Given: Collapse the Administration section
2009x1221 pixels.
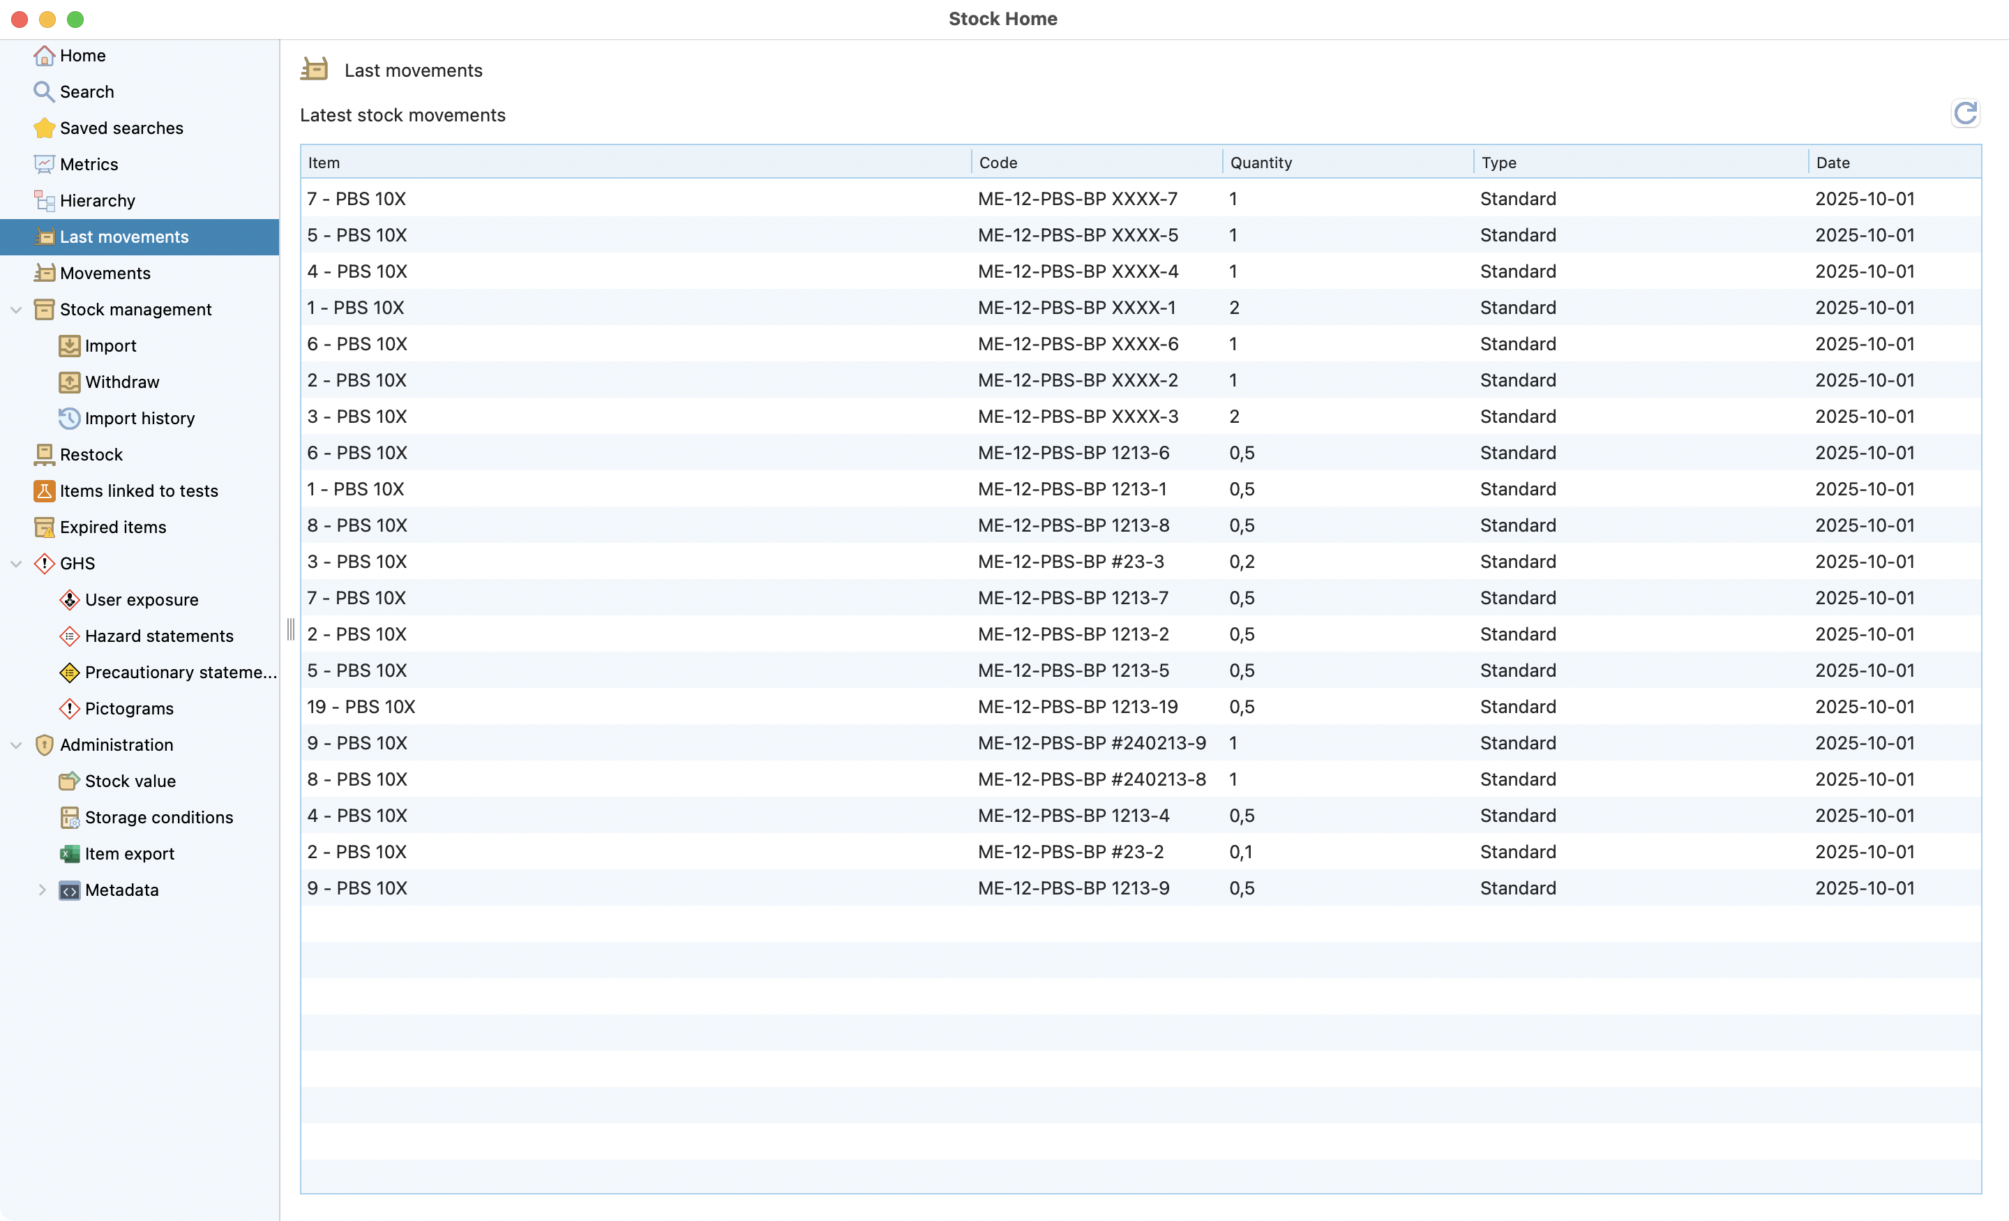Looking at the screenshot, I should point(16,744).
